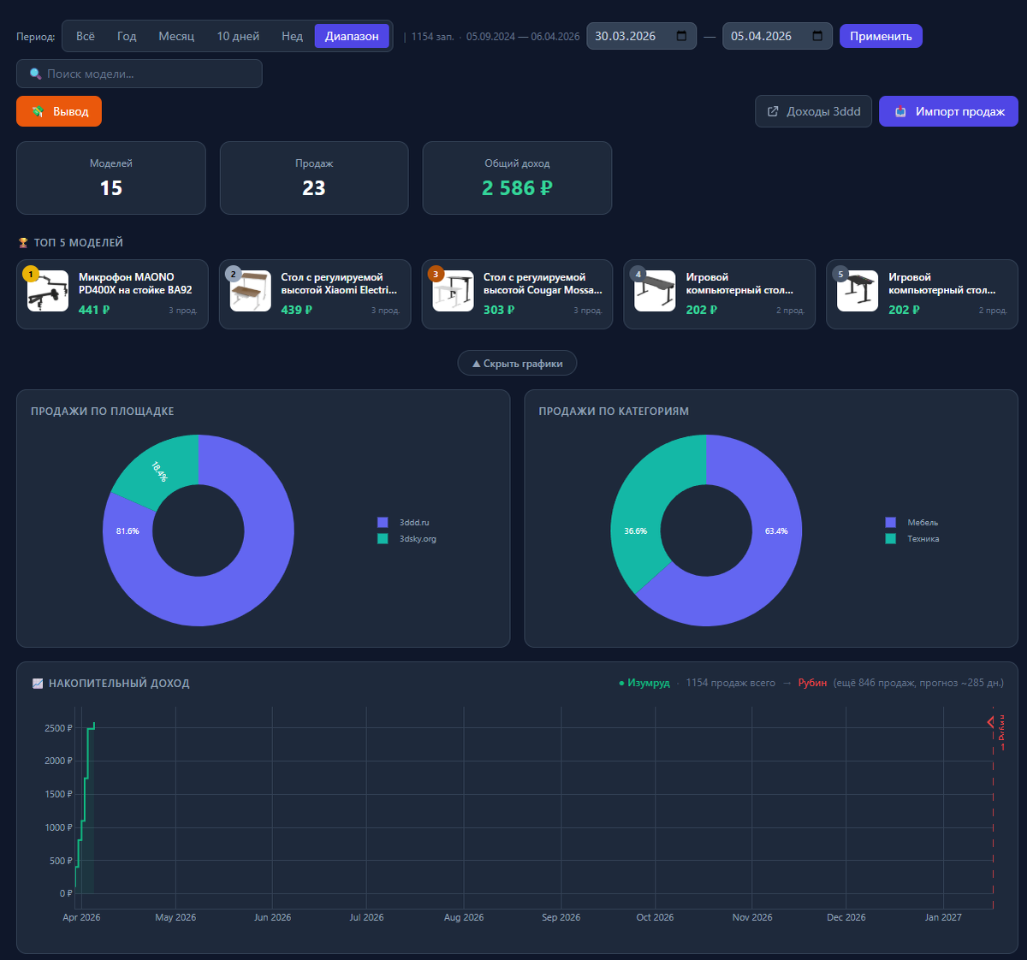The height and width of the screenshot is (960, 1027).
Task: Click rank badge 1 on microphone card
Action: pyautogui.click(x=31, y=274)
